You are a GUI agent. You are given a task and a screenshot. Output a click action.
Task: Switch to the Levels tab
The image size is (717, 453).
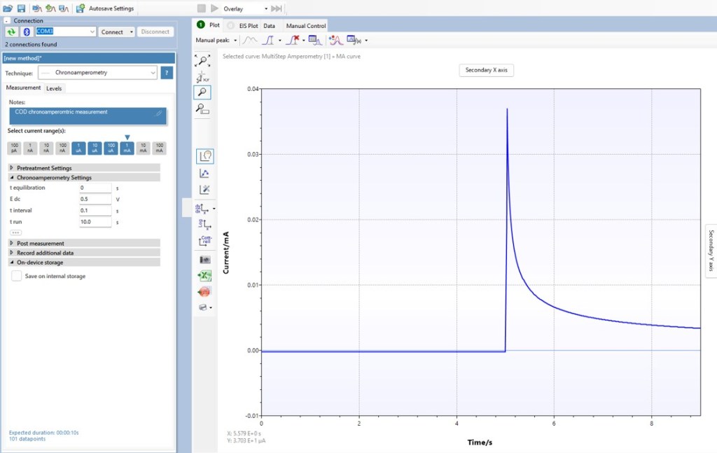(54, 88)
